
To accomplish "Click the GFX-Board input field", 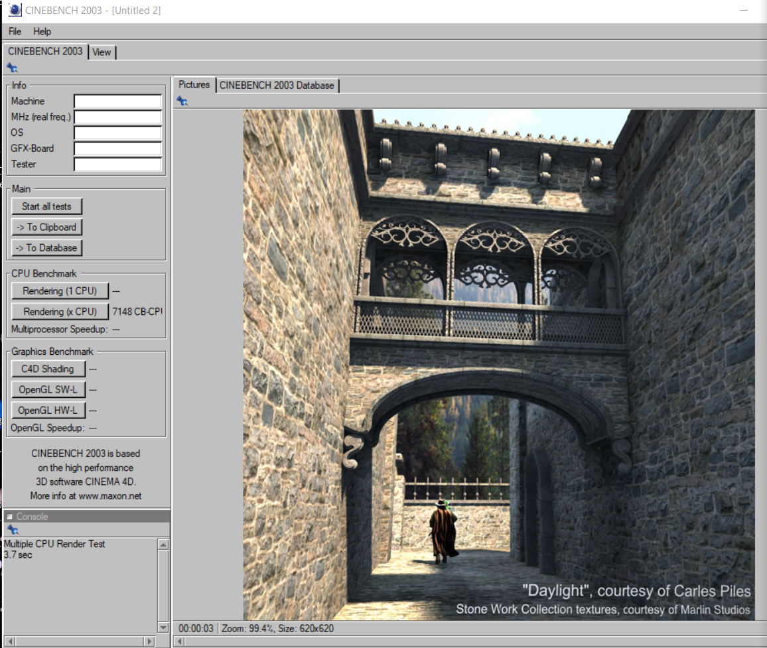I will point(117,148).
